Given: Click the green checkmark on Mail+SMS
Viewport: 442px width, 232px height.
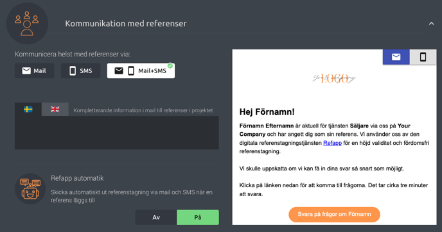Looking at the screenshot, I should tap(170, 65).
